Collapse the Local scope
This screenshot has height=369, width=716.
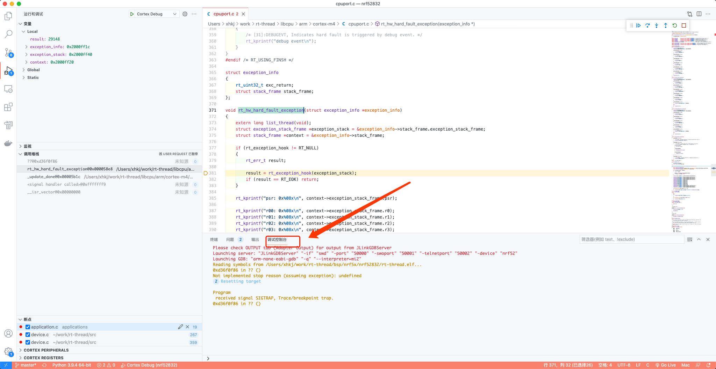tap(23, 31)
